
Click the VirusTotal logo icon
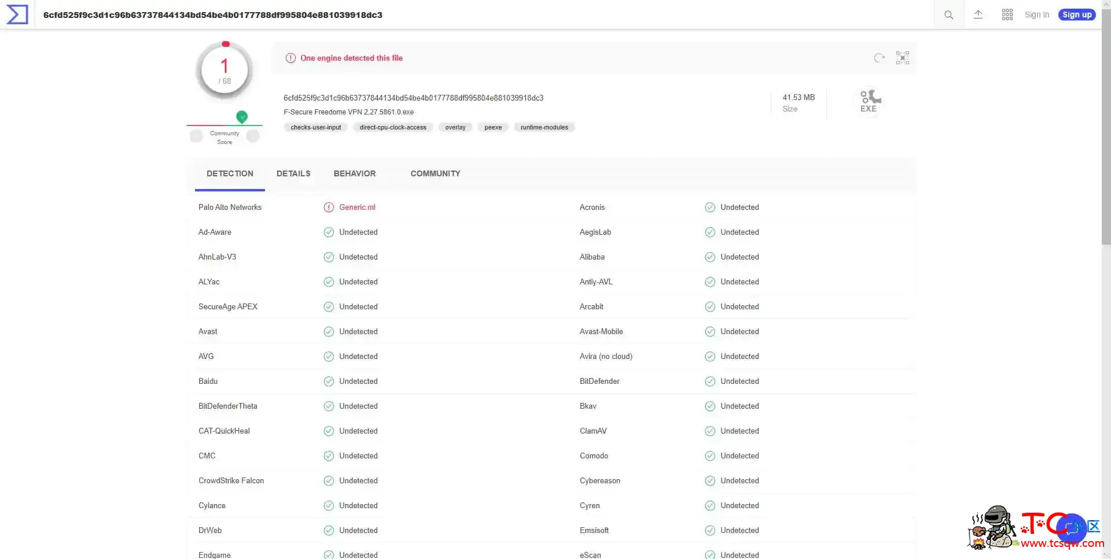pyautogui.click(x=17, y=14)
